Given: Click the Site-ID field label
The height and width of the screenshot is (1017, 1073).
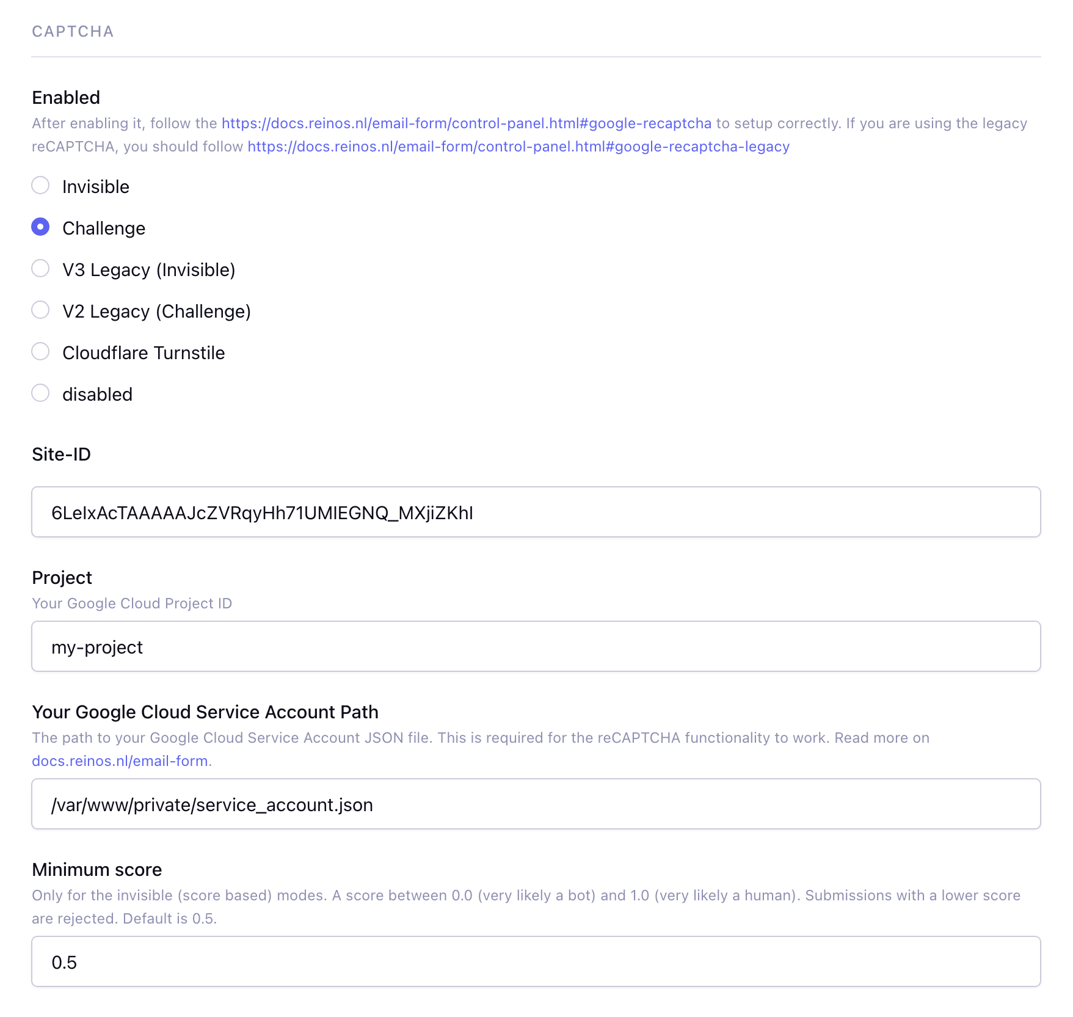Looking at the screenshot, I should pyautogui.click(x=61, y=454).
